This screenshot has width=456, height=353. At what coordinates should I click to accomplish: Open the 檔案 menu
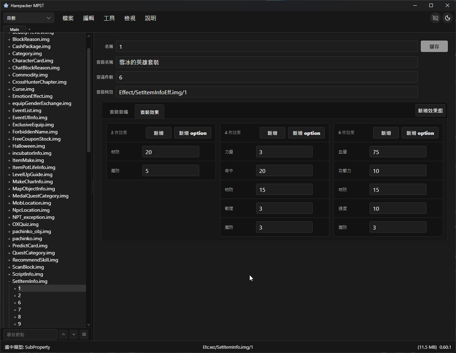point(68,18)
